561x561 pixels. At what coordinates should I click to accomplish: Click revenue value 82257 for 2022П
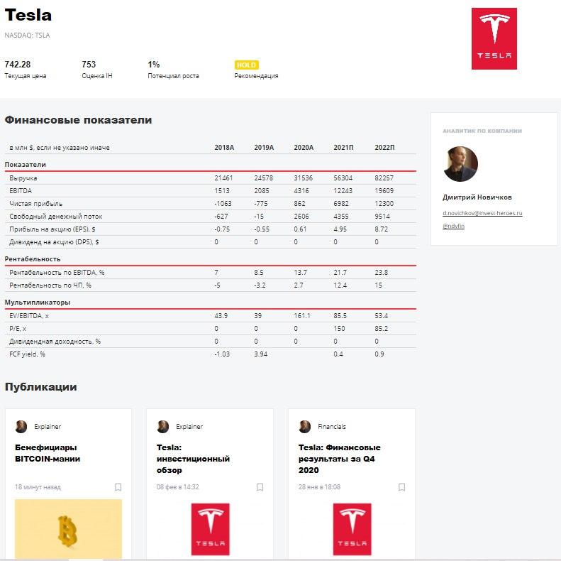[384, 178]
